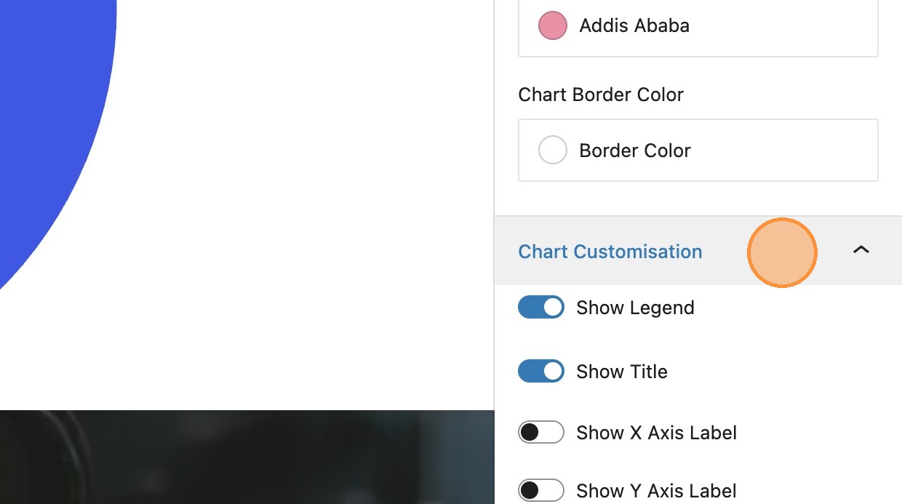This screenshot has width=902, height=504.
Task: Disable the Show Legend toggle switch
Action: coord(541,307)
